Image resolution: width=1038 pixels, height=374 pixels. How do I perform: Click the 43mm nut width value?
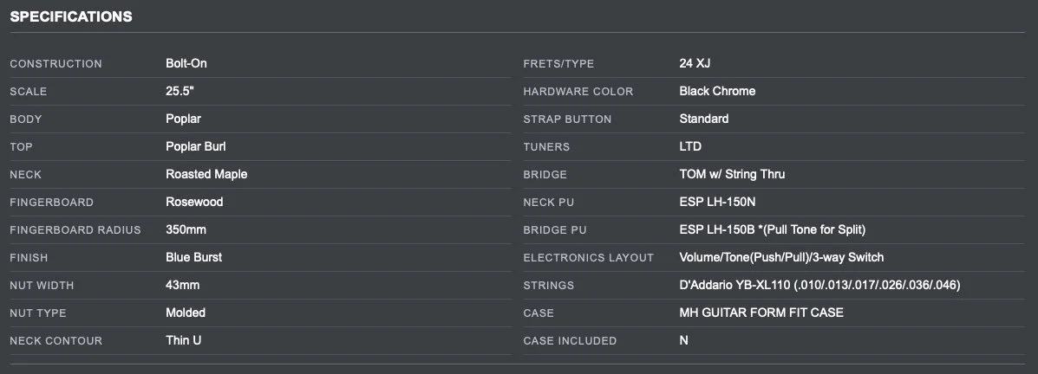coord(182,285)
